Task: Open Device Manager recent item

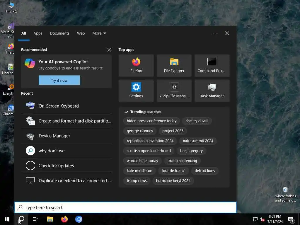Action: tap(66, 136)
